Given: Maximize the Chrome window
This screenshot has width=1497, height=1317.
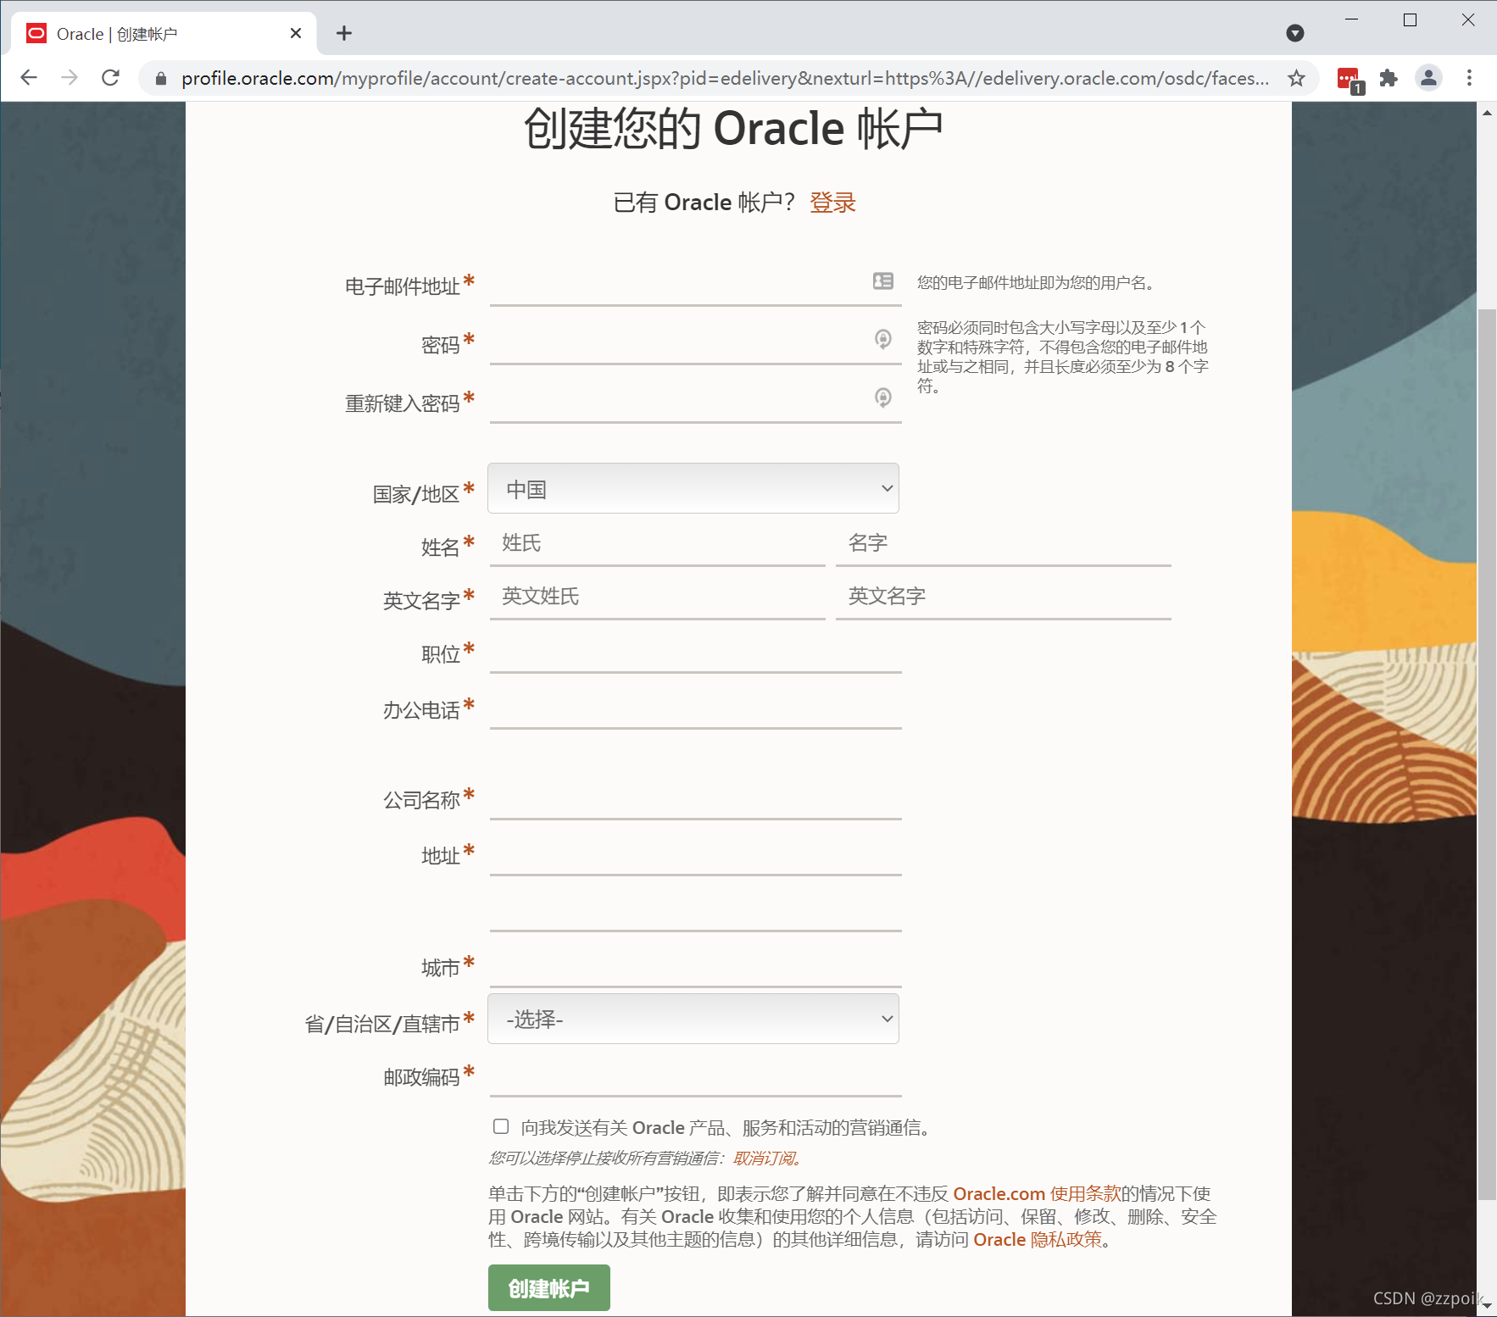Looking at the screenshot, I should click(x=1411, y=19).
